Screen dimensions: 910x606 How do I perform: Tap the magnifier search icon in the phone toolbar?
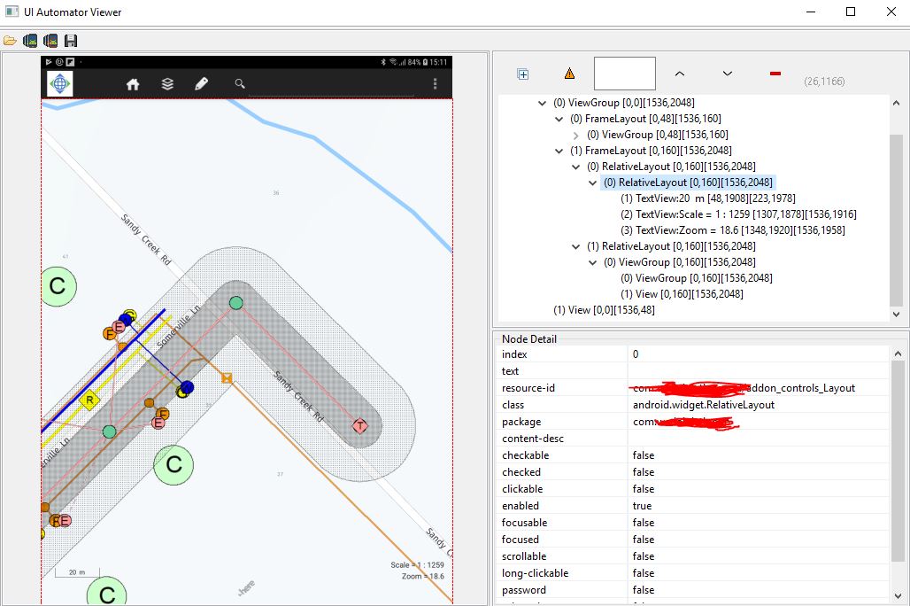[240, 83]
